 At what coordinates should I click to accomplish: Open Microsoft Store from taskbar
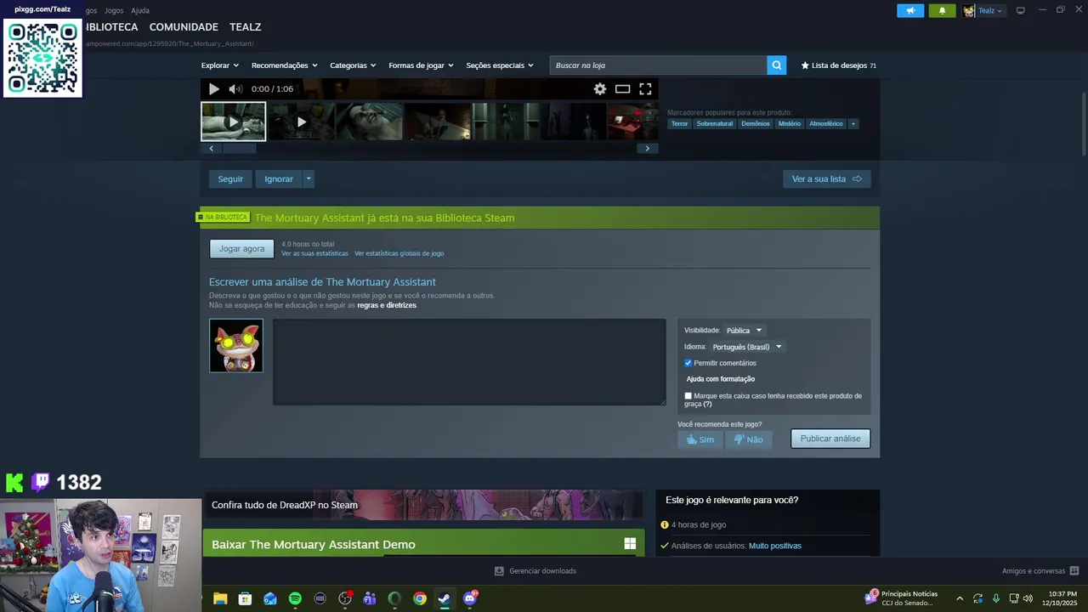(x=245, y=598)
